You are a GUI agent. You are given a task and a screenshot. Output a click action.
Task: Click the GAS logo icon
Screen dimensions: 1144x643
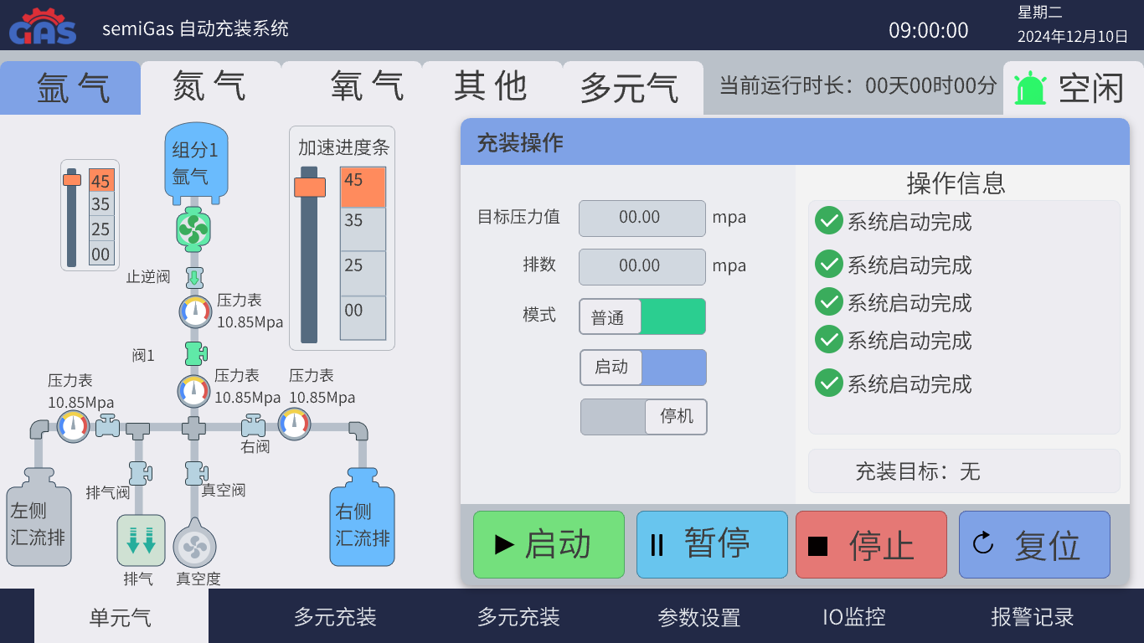(x=43, y=26)
